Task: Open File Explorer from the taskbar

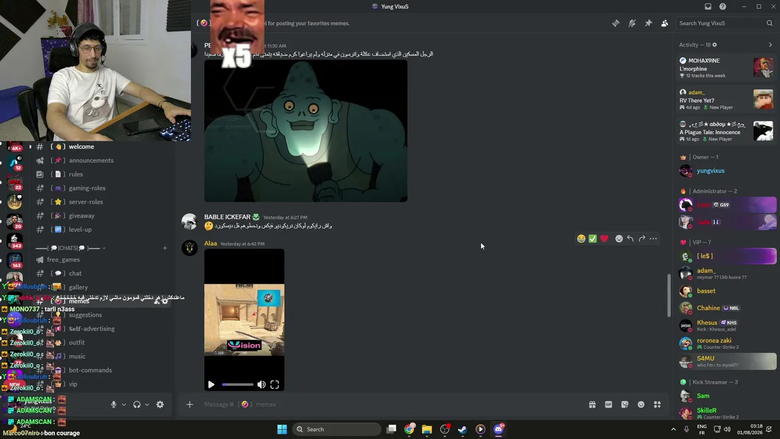Action: (427, 429)
